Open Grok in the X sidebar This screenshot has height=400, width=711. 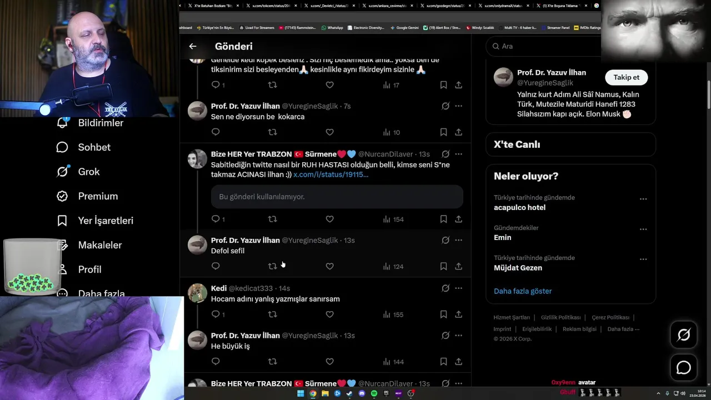pos(78,172)
